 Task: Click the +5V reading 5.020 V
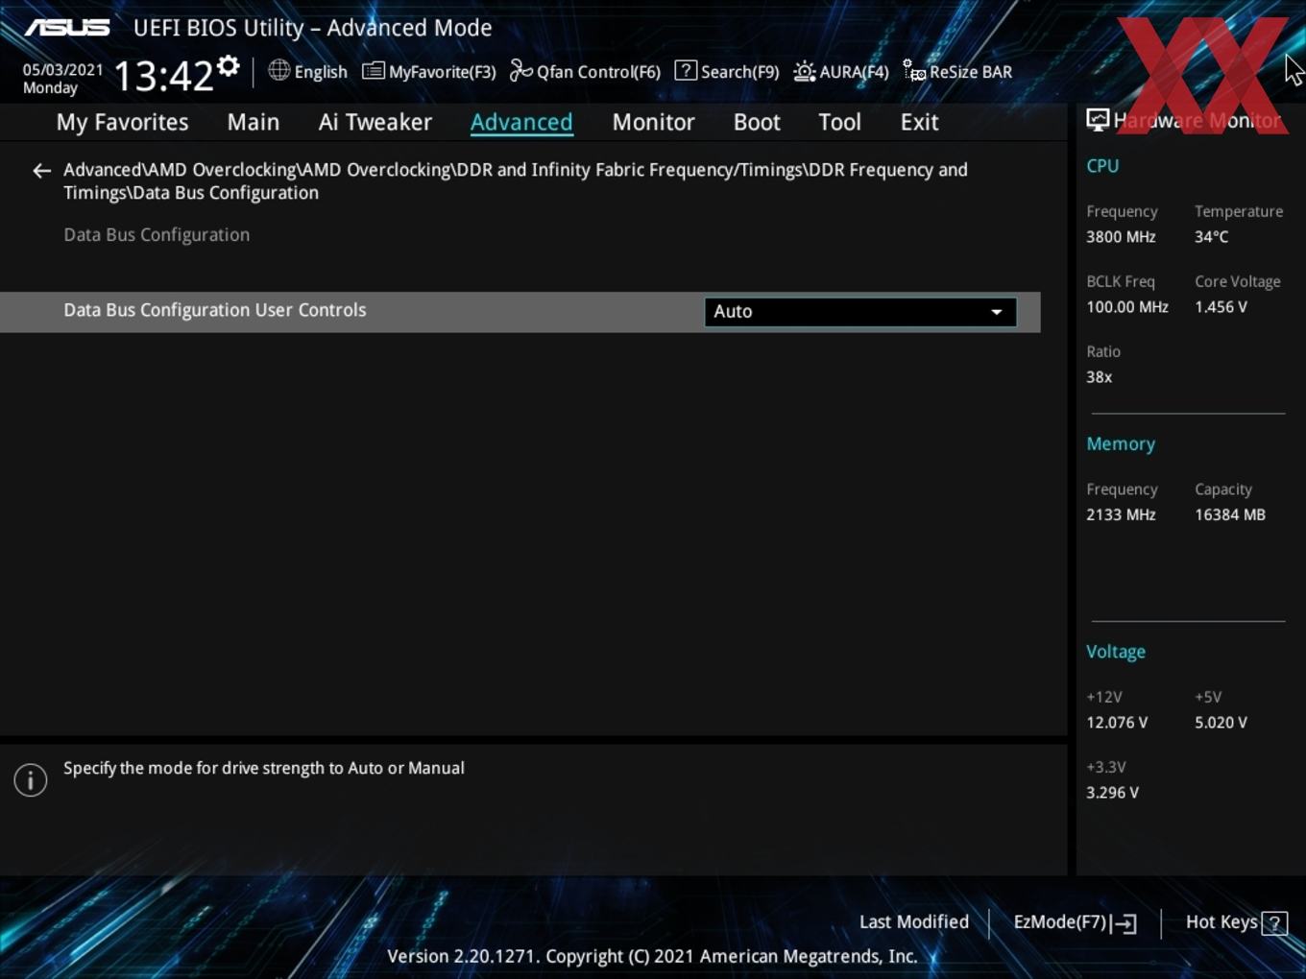1221,723
